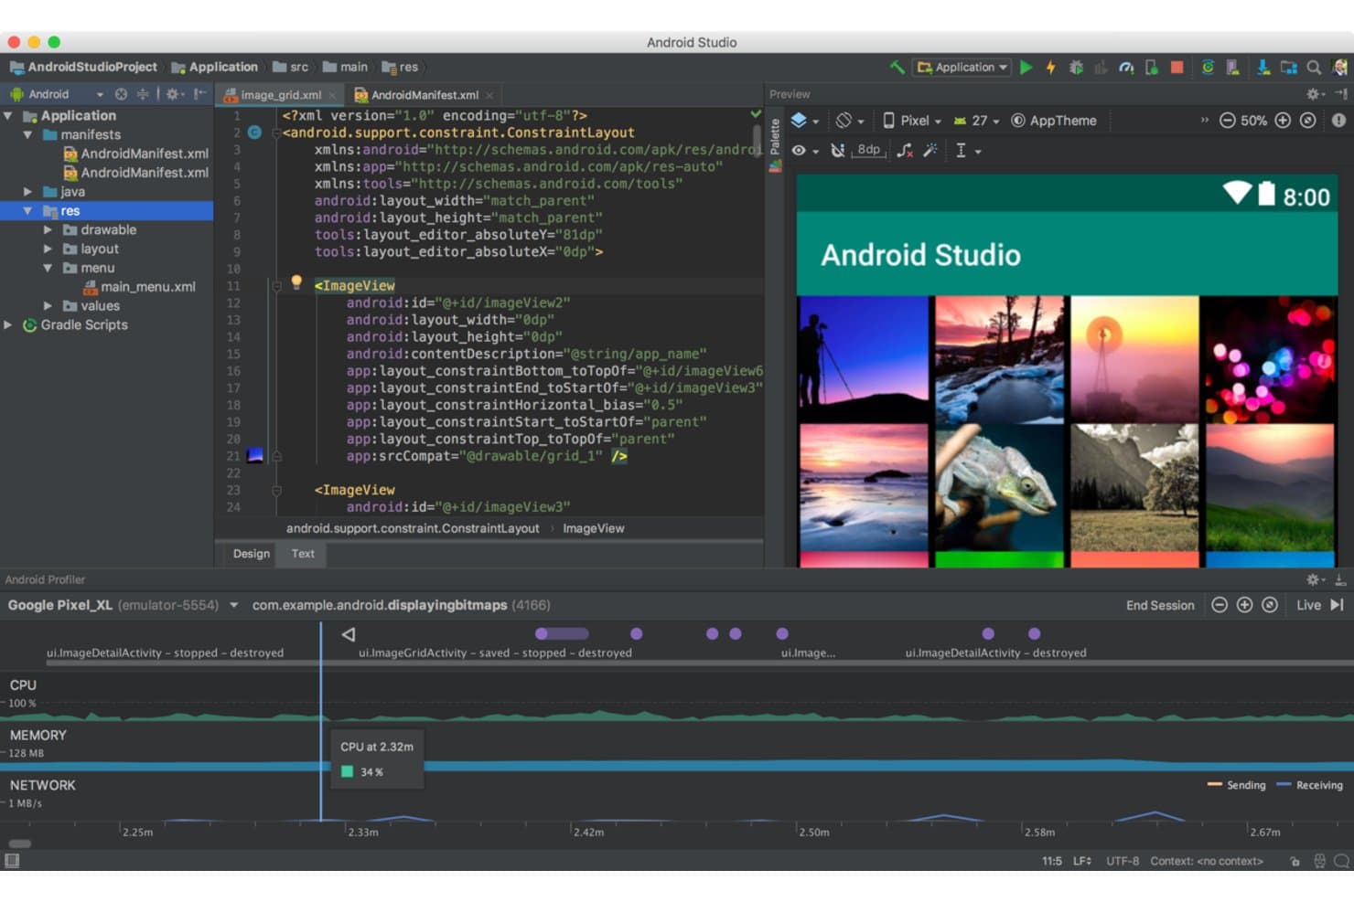
Task: Click the orientation rotate icon in Preview
Action: [x=844, y=121]
